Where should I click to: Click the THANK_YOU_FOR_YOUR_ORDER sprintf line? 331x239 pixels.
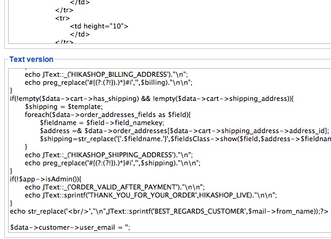pyautogui.click(x=151, y=195)
